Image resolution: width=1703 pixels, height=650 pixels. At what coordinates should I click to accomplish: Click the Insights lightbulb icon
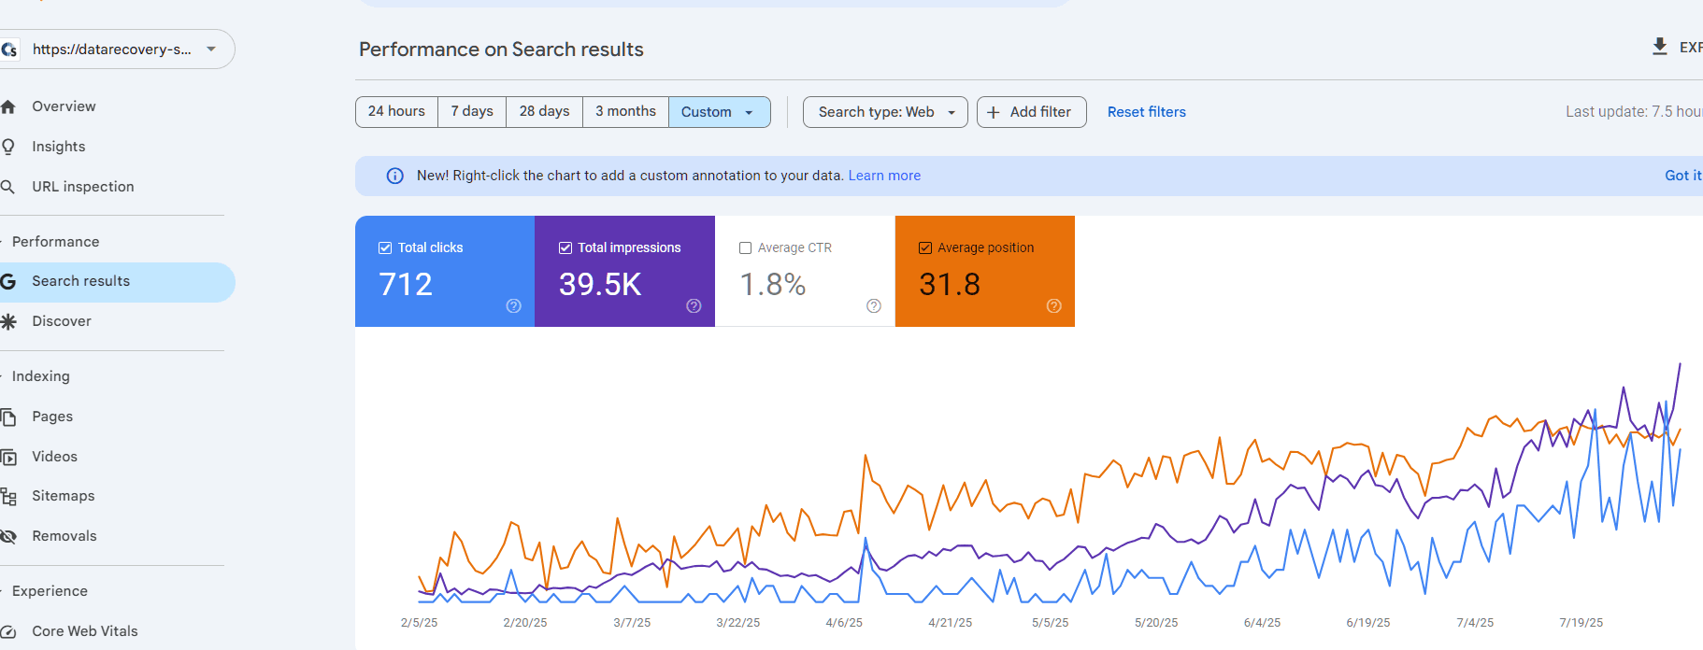[8, 147]
